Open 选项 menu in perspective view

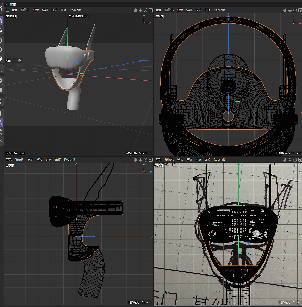[45, 10]
